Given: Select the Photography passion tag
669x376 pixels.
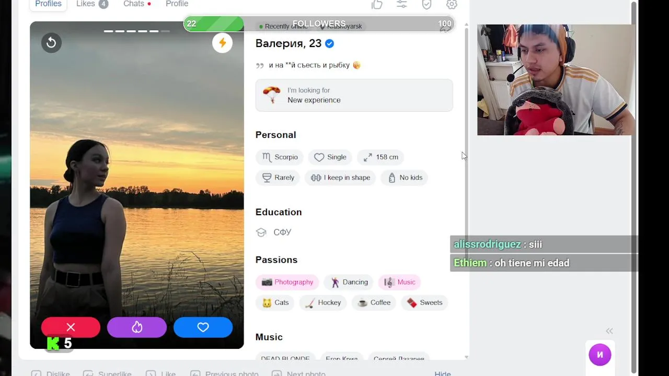Looking at the screenshot, I should point(287,282).
